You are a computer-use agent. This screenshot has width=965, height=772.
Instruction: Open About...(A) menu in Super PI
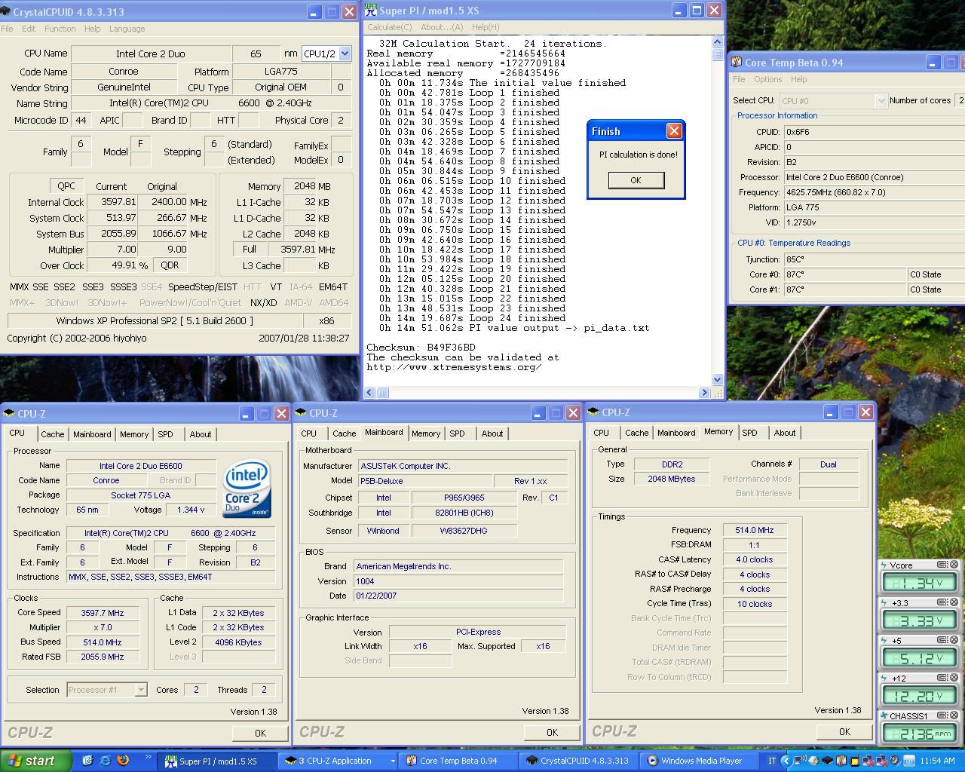point(441,27)
